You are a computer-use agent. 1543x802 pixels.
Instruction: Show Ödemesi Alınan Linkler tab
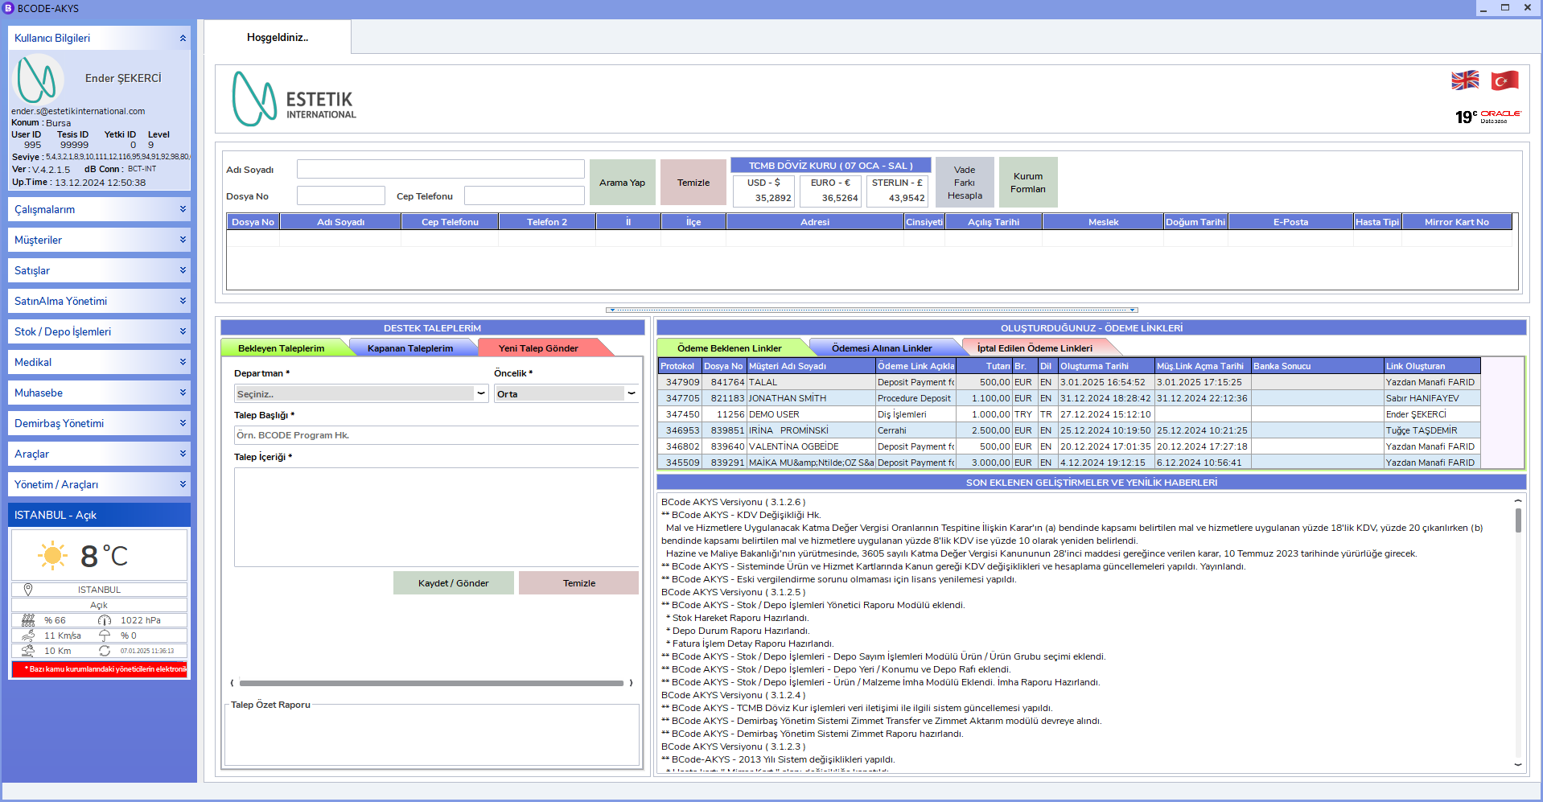(x=882, y=348)
